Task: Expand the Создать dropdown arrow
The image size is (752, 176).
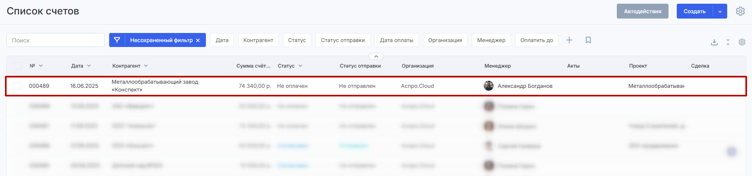Action: coord(720,12)
